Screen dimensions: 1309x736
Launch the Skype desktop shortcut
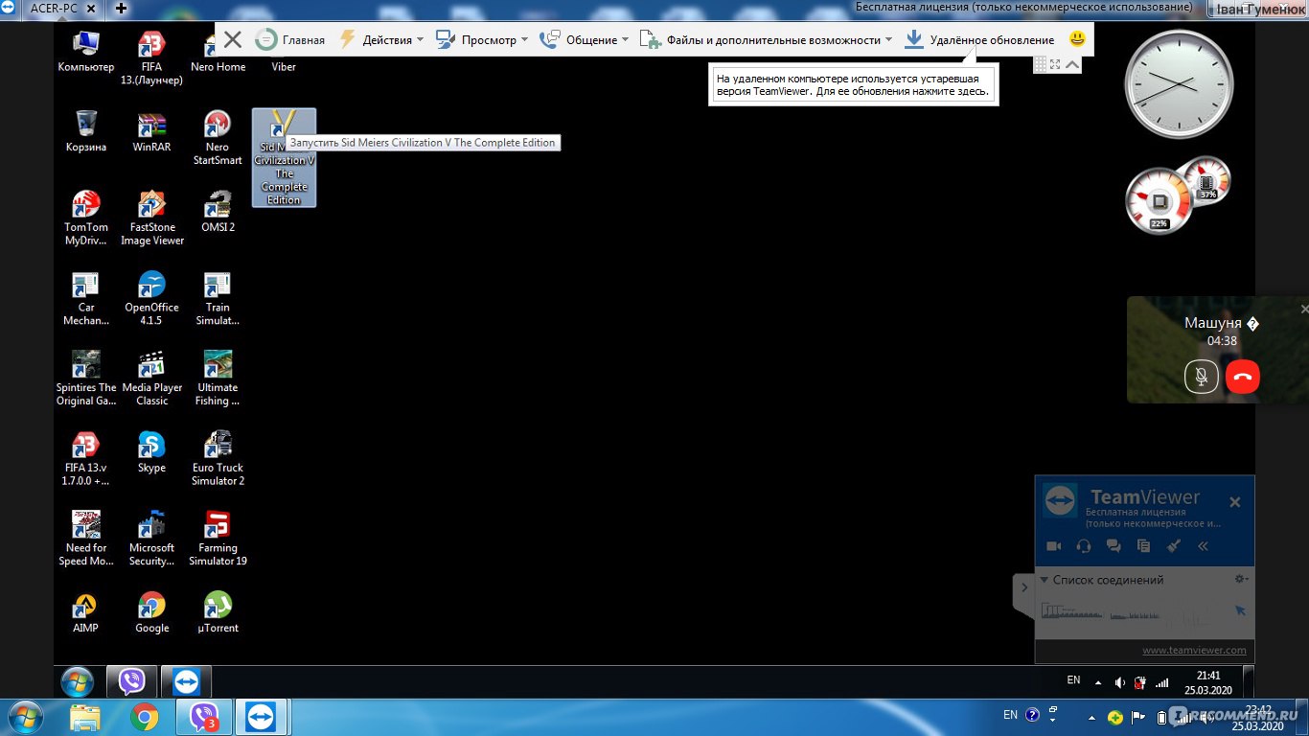coord(151,452)
